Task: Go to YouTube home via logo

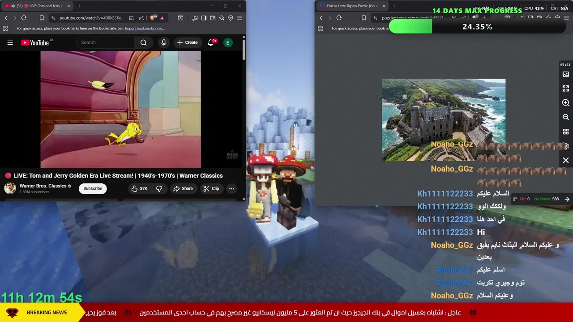Action: 34,42
